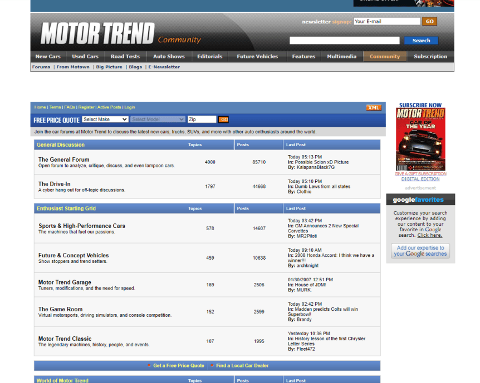View poster KalapanaBlack7G profile
Viewport: 480px width, 383px height.
coord(316,167)
